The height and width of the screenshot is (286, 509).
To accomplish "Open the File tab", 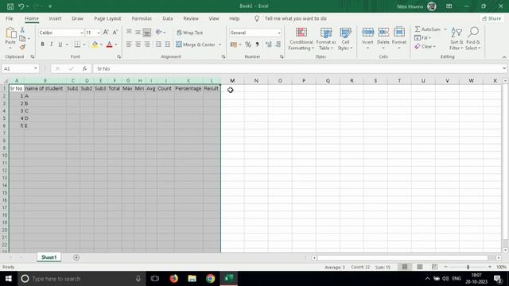I will coord(9,18).
